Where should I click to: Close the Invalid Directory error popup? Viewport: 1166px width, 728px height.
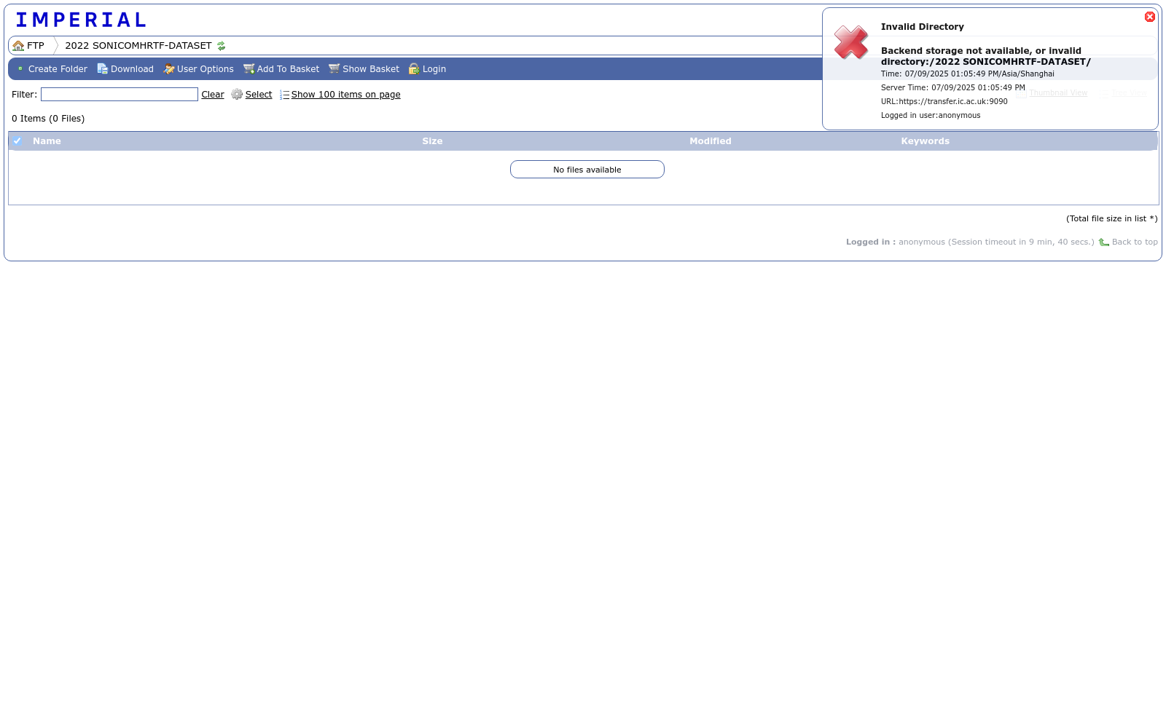click(x=1150, y=17)
